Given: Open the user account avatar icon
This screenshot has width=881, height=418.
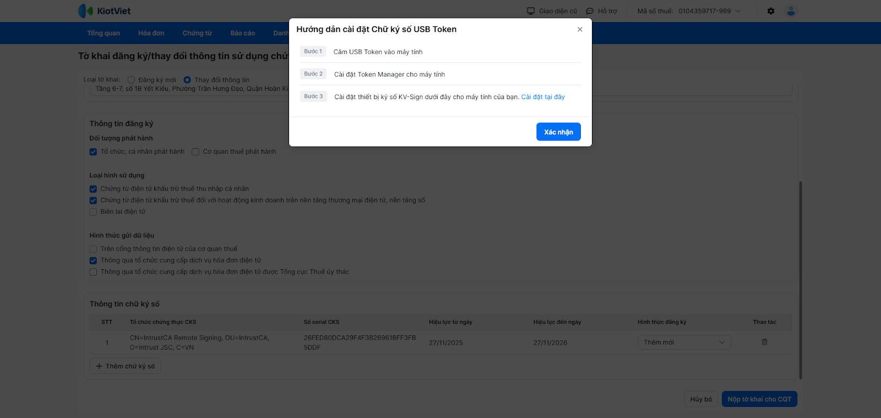Looking at the screenshot, I should coord(791,11).
